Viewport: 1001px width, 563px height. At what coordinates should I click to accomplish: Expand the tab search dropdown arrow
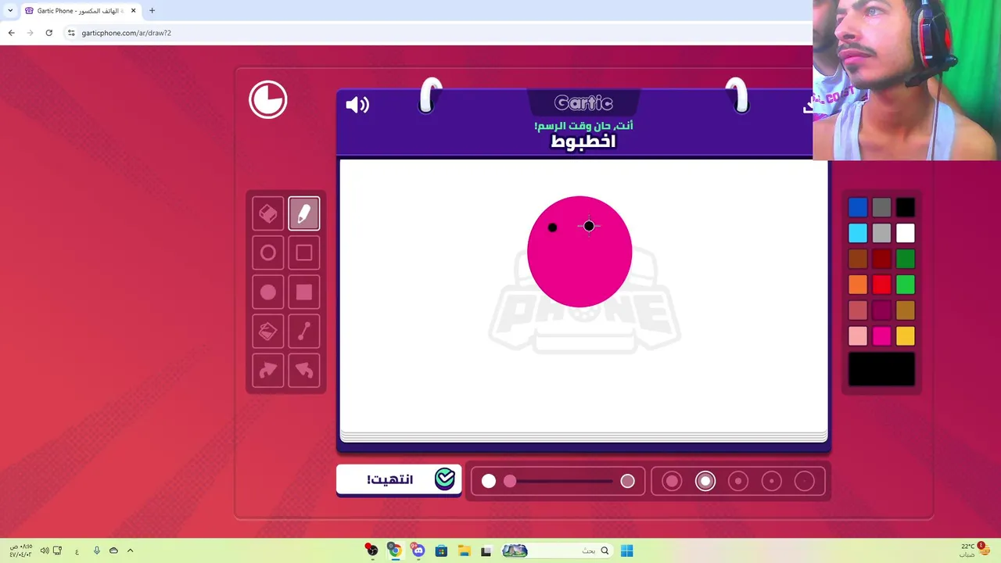(10, 11)
